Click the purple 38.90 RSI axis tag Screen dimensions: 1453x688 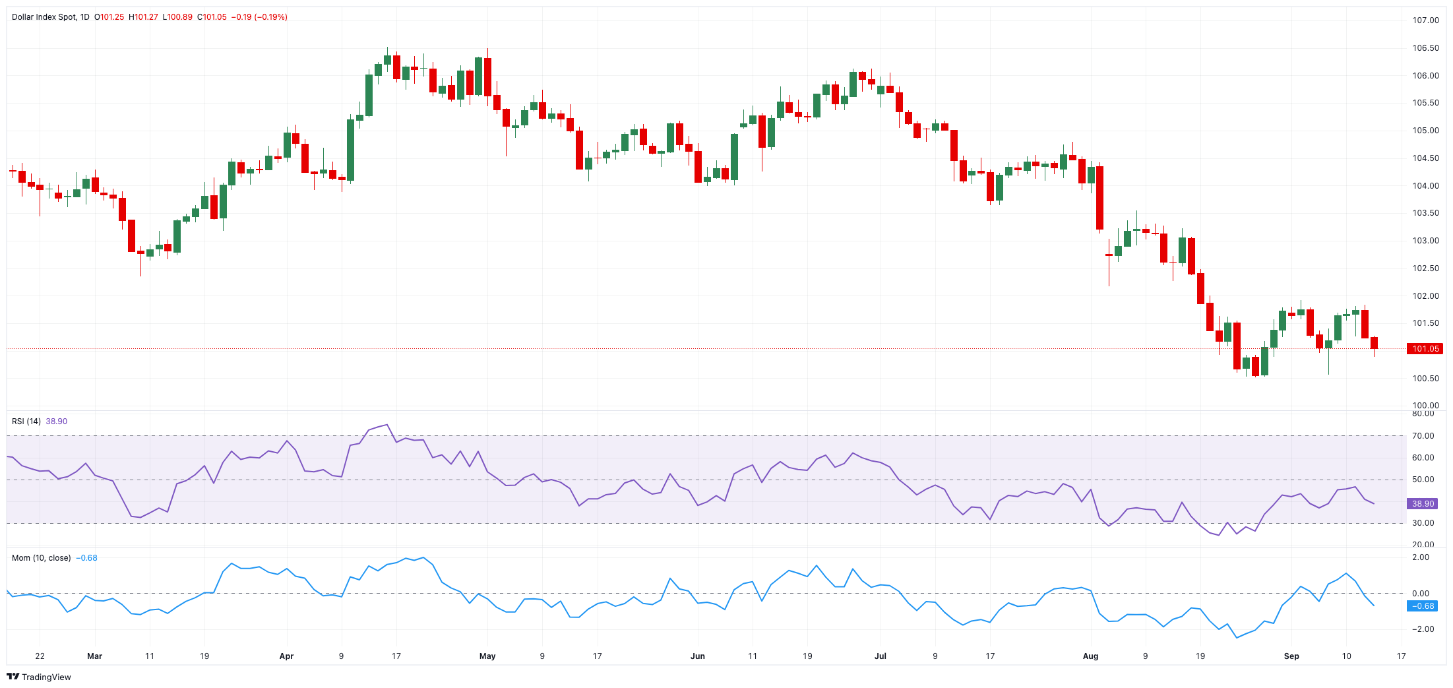[x=1423, y=504]
